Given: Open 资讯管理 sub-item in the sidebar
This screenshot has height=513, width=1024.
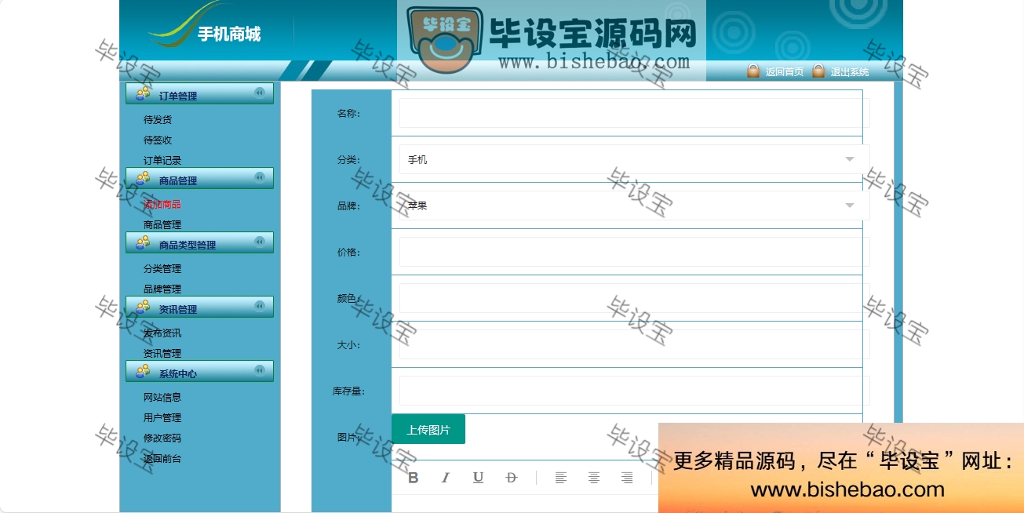Looking at the screenshot, I should click(x=162, y=354).
